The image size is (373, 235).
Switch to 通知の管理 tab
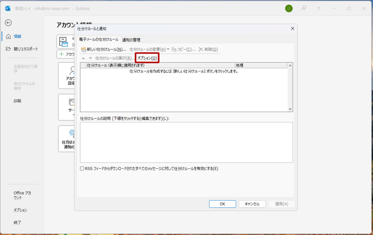pos(131,40)
